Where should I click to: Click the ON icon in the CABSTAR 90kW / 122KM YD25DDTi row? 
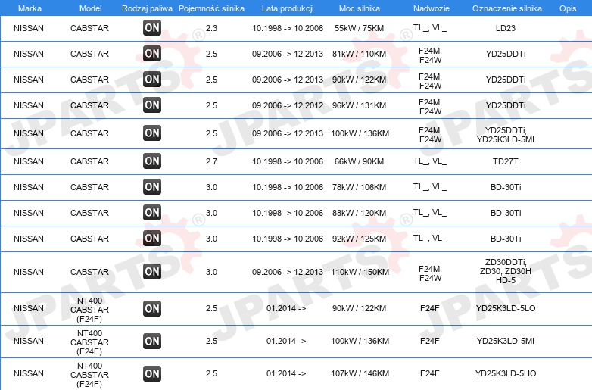coord(152,79)
